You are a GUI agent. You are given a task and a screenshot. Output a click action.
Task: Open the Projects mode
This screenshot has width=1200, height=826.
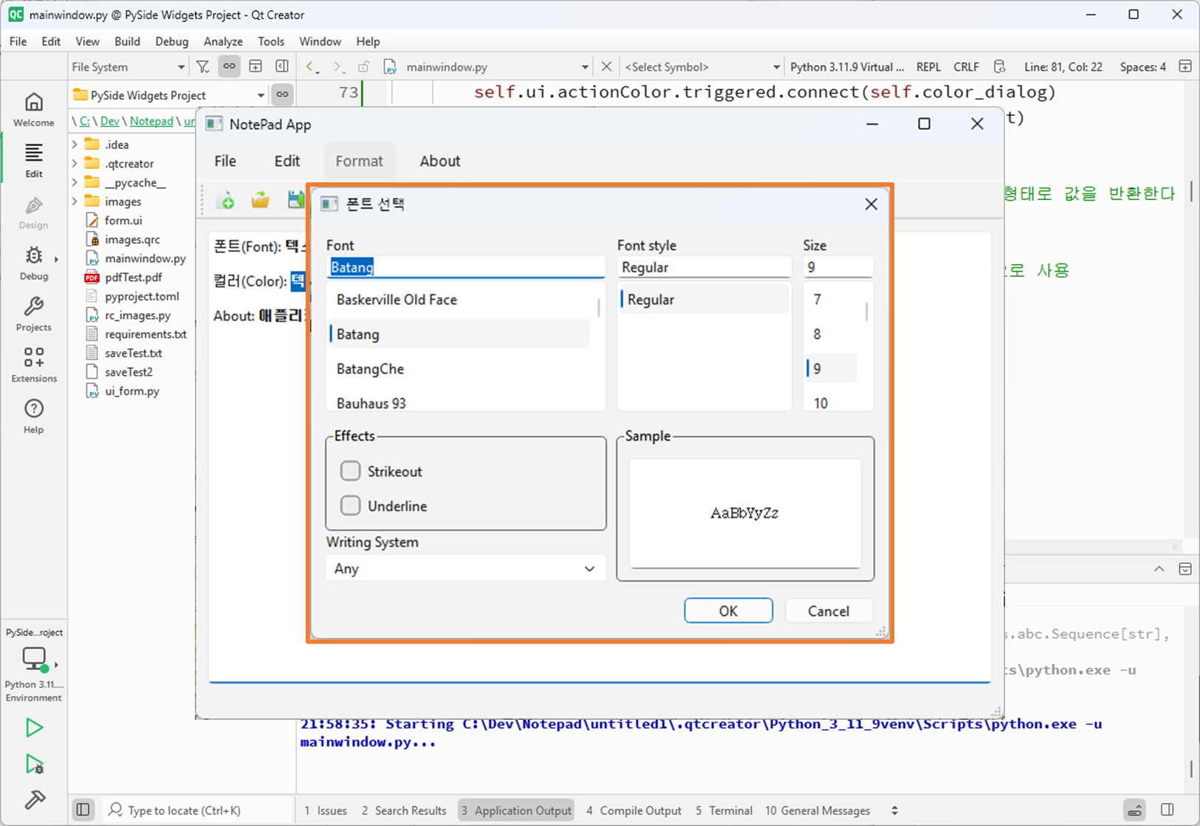(34, 314)
